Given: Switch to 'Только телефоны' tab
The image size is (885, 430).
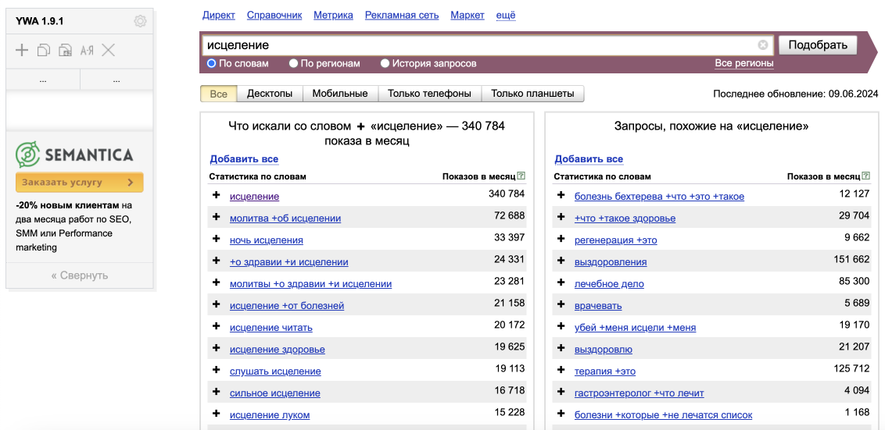Looking at the screenshot, I should click(429, 94).
